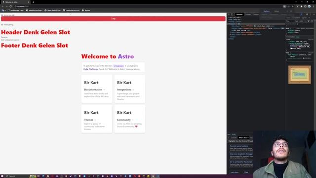This screenshot has height=178, width=316.
Task: Click the Styles filter input
Action: click(x=290, y=21)
